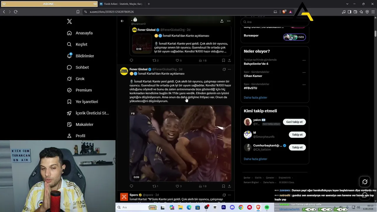Open Brave Wallet toolbar icon
Viewport: 377px width, 212px height.
click(355, 12)
